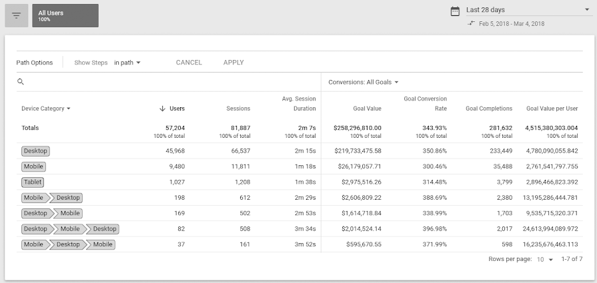
Task: Click the CANCEL button
Action: coord(189,63)
